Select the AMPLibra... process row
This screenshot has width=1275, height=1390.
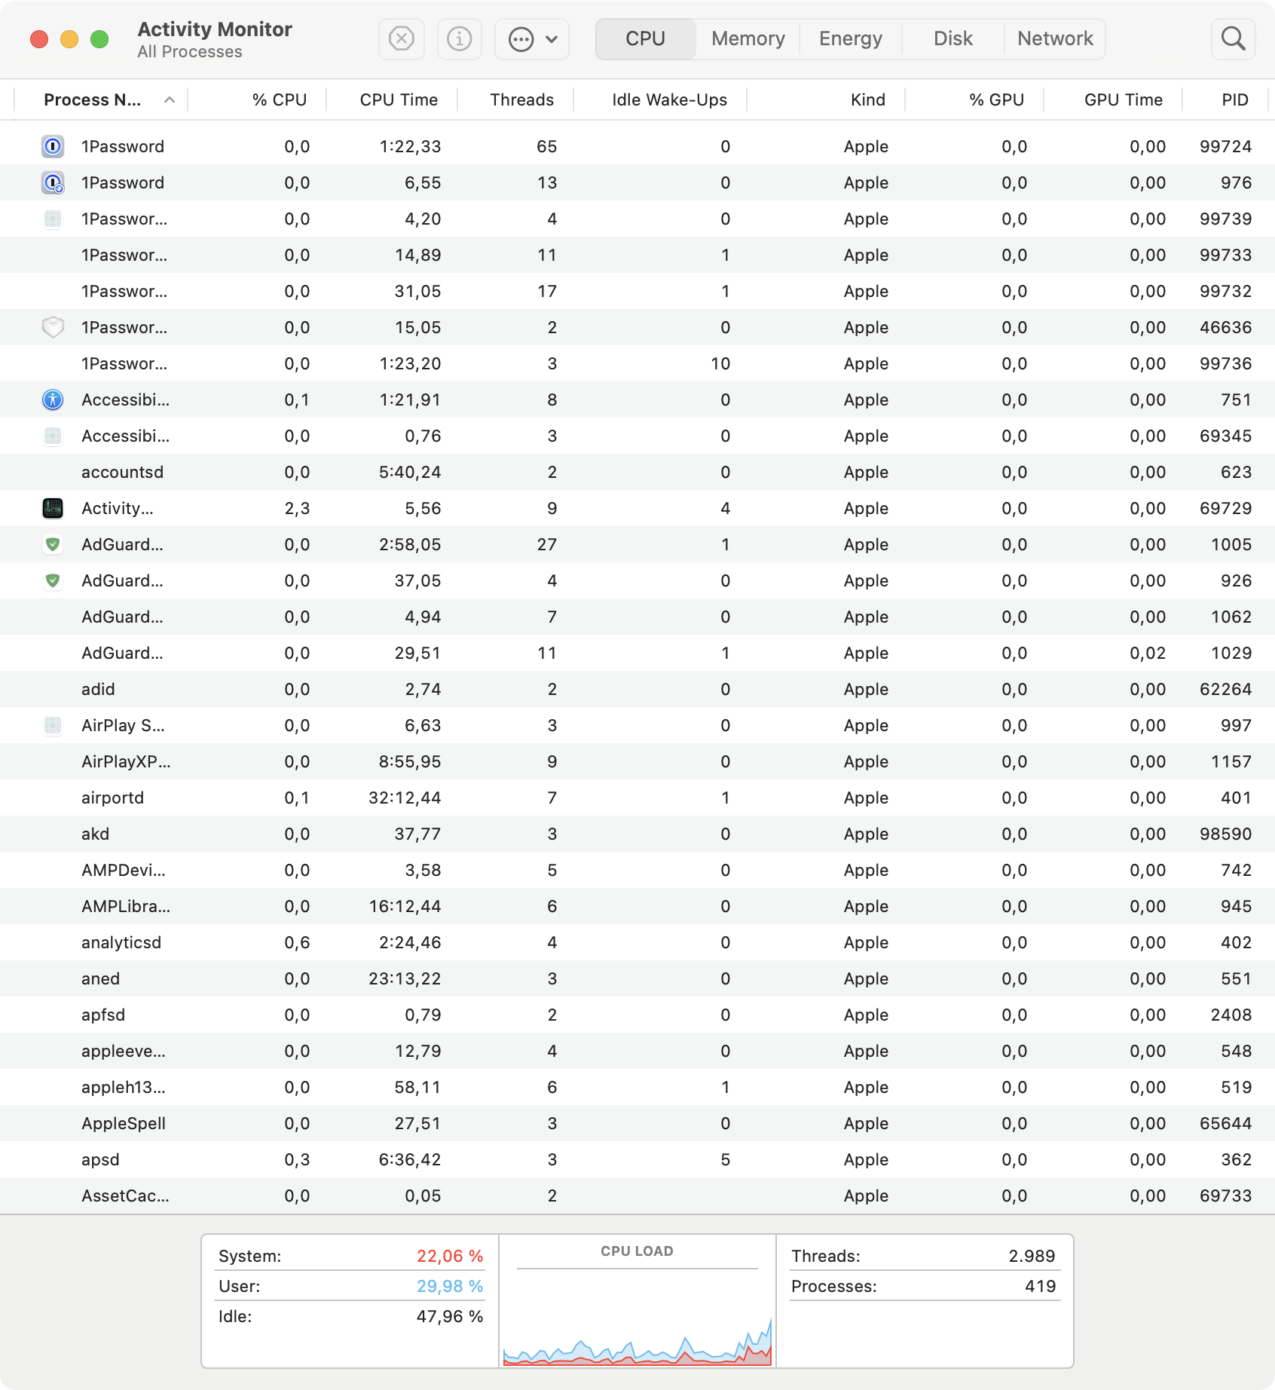637,906
